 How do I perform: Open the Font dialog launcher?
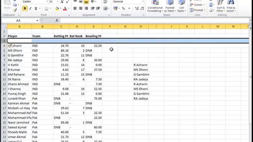click(x=69, y=15)
